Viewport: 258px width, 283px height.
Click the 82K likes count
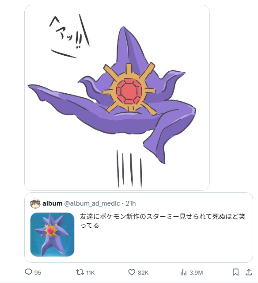pos(143,272)
